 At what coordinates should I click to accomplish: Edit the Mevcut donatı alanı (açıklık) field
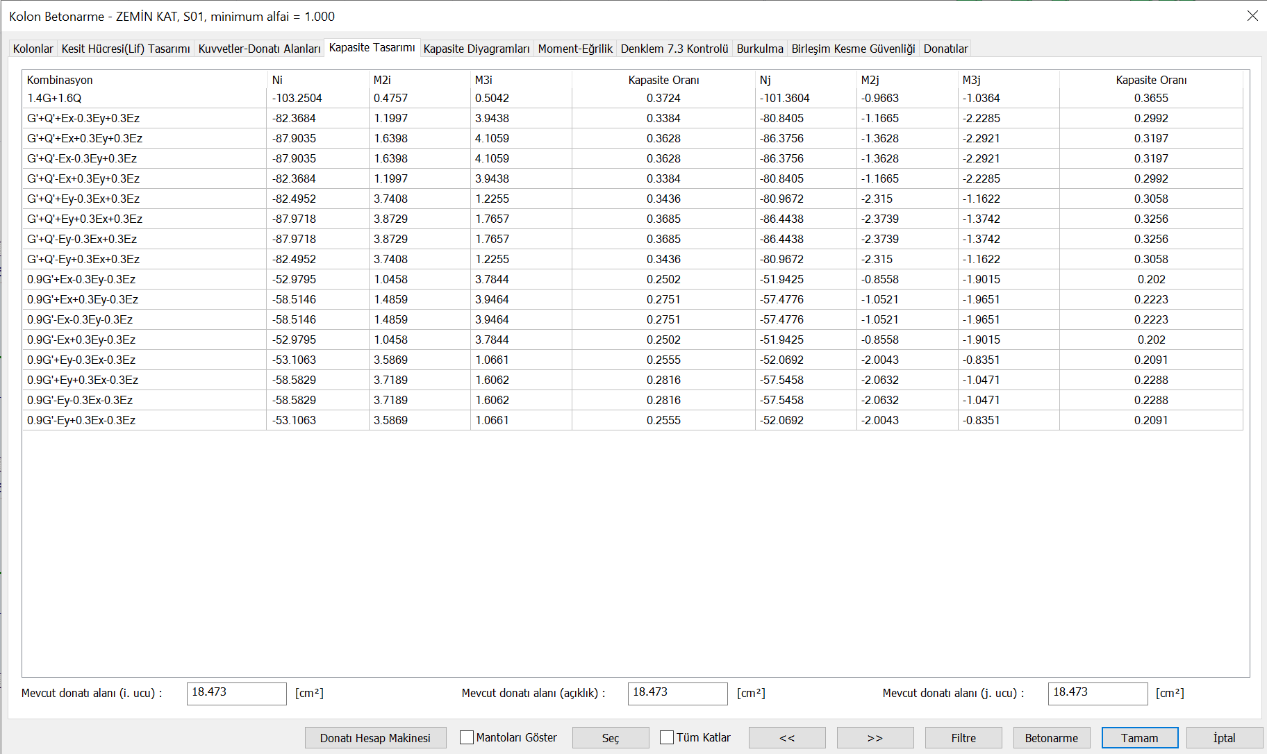pos(677,693)
